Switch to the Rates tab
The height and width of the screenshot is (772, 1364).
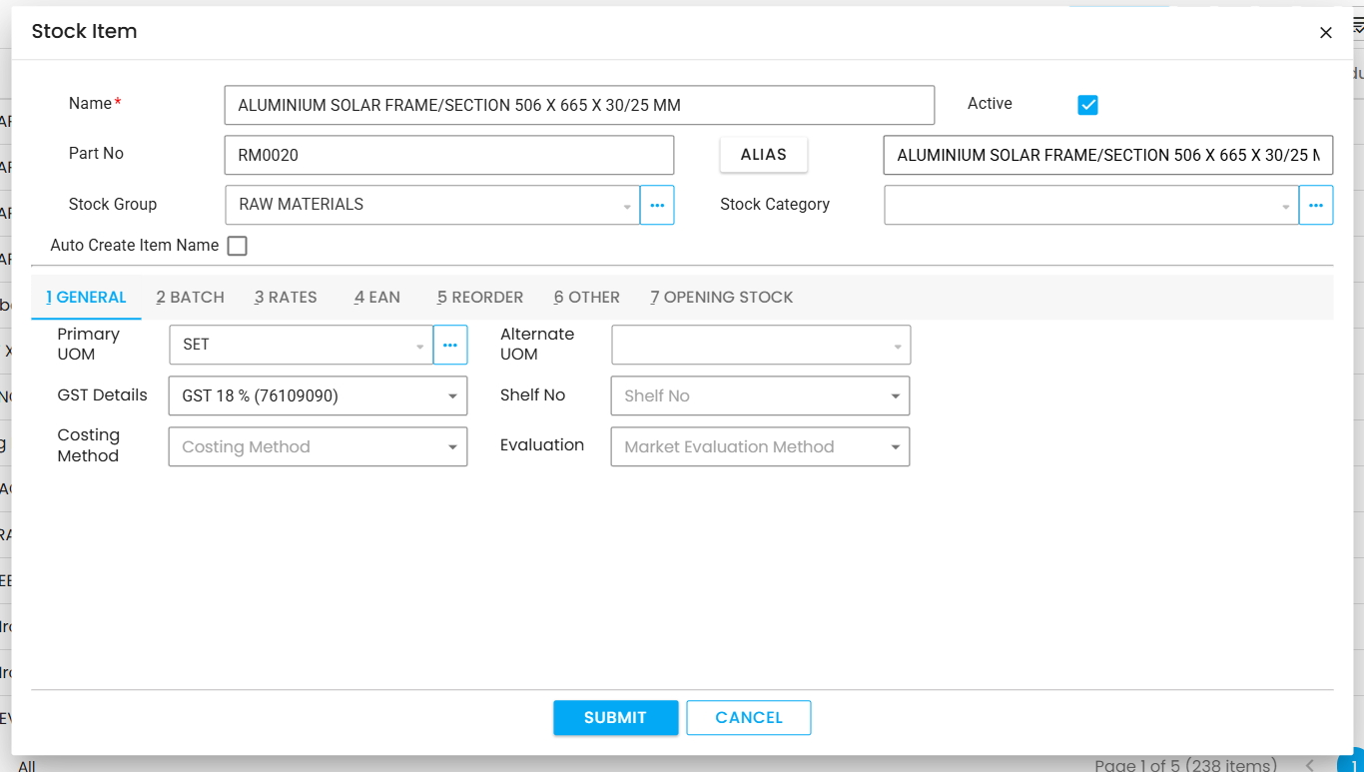click(286, 298)
